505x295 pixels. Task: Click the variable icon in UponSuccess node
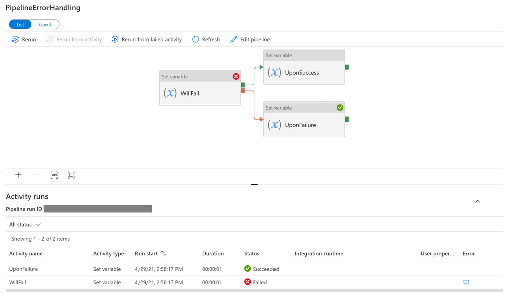(274, 72)
